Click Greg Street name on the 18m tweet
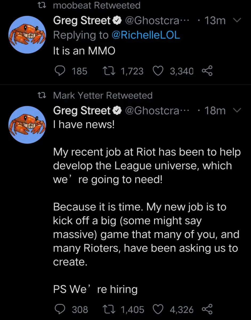Screen dimensions: 251x320 coord(82,111)
